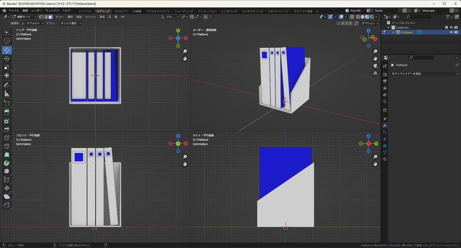The image size is (461, 248).
Task: Switch to the Sculpt (スカルプト) workspace tab
Action: (121, 11)
